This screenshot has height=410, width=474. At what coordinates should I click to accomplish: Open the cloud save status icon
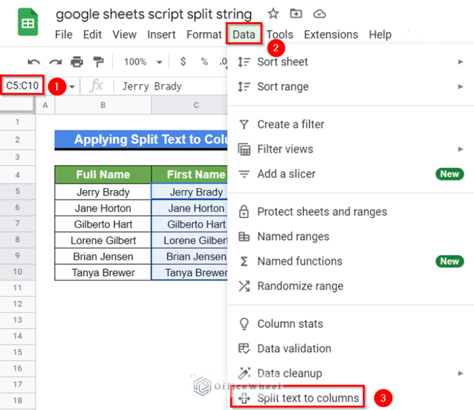pos(319,14)
